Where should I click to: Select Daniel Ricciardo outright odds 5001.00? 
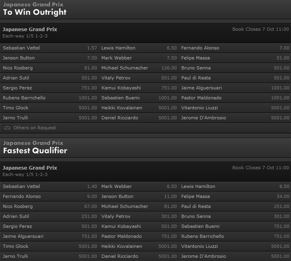tap(139, 118)
